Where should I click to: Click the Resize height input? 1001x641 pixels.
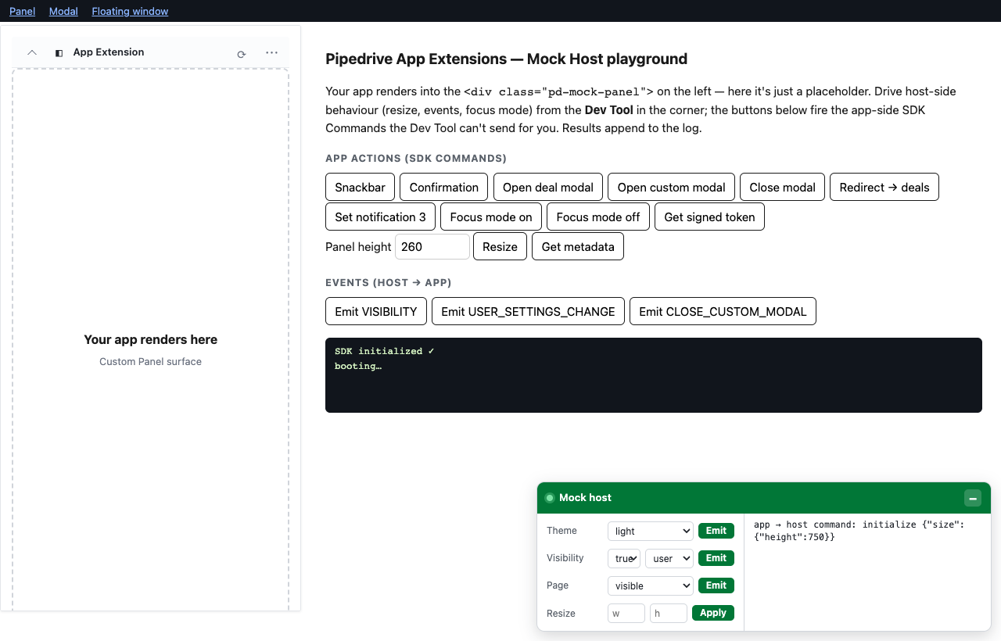coord(669,614)
